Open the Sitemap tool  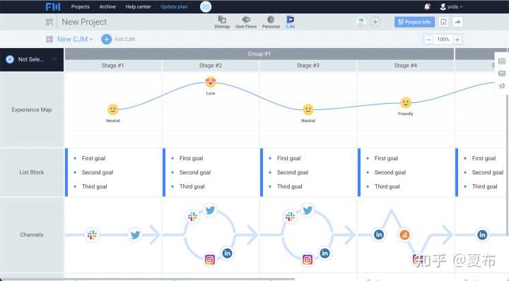click(222, 22)
